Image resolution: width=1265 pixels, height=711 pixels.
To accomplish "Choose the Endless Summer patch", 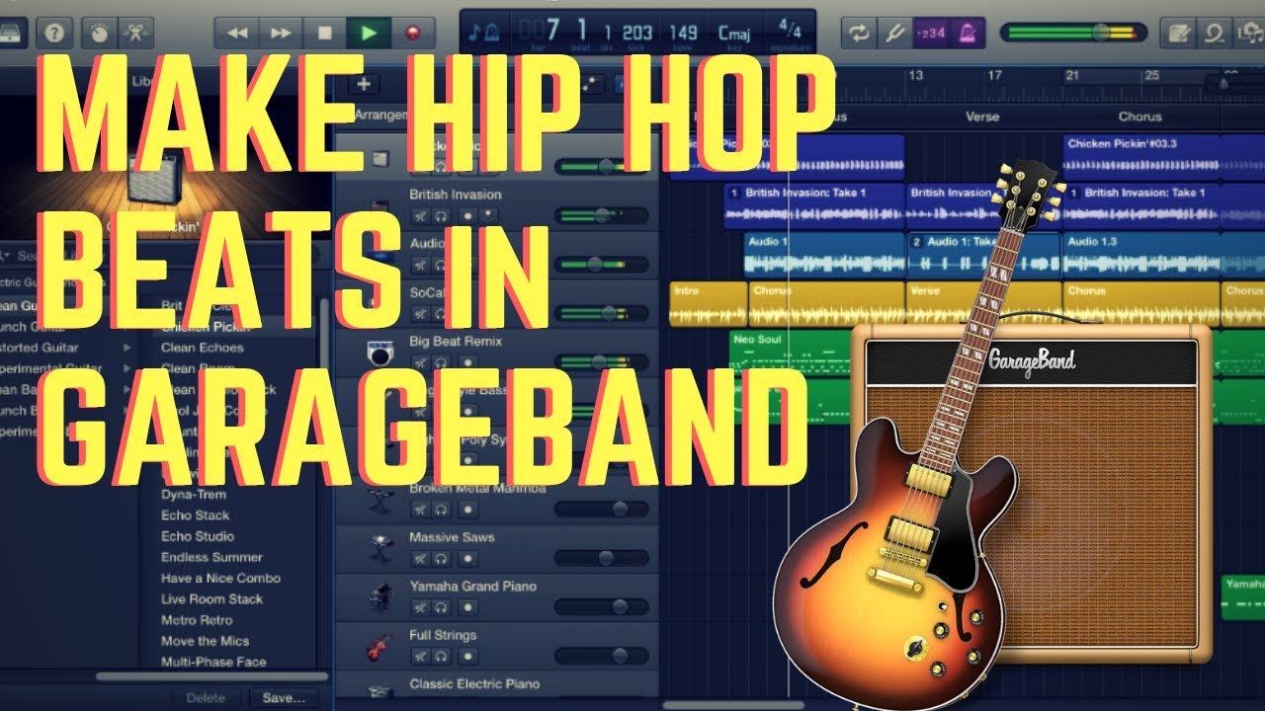I will tap(211, 557).
